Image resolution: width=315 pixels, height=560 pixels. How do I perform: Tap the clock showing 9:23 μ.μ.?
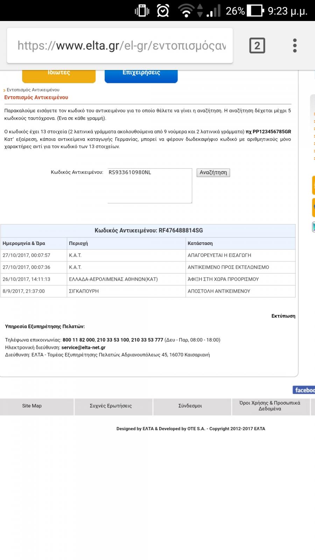288,11
